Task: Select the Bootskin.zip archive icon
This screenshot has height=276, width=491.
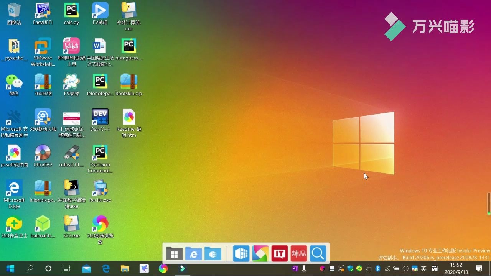Action: (129, 85)
